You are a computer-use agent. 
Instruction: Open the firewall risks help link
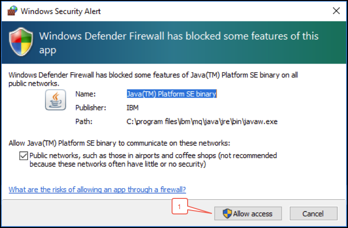click(x=97, y=190)
